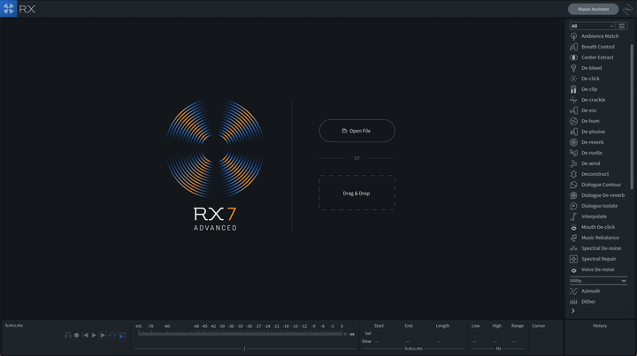Open the Spectral Repair module
Image resolution: width=637 pixels, height=356 pixels.
[598, 259]
